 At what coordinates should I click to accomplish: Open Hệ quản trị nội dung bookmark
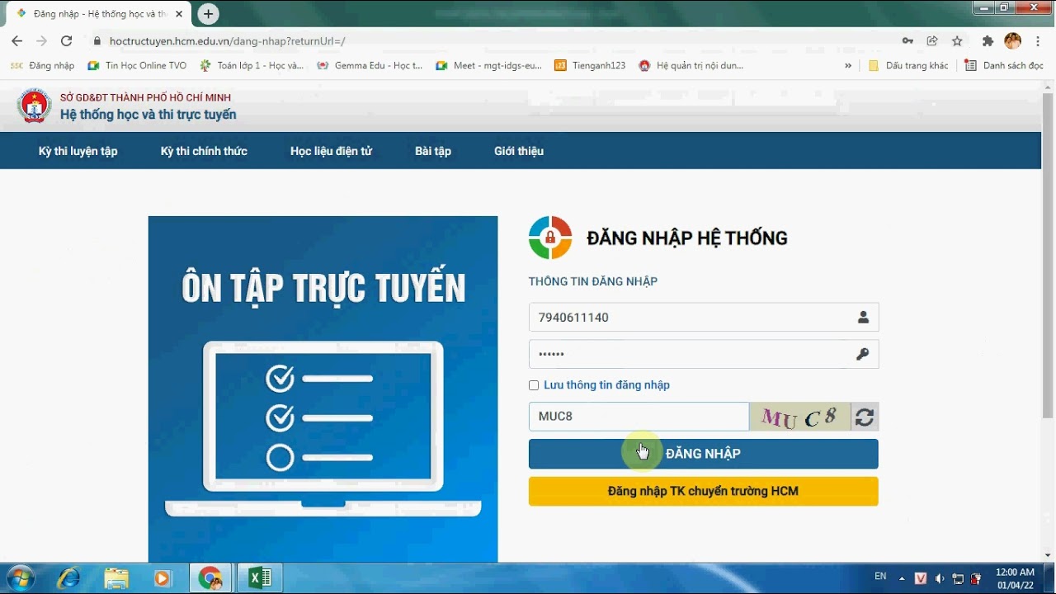tap(691, 65)
